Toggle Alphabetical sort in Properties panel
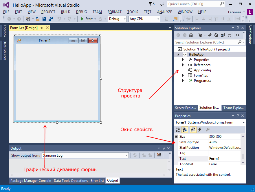The image size is (255, 192). pyautogui.click(x=185, y=130)
